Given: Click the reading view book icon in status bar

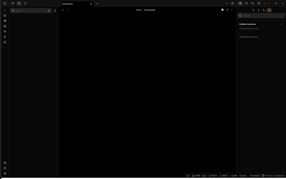Looking at the screenshot, I should (263, 176).
